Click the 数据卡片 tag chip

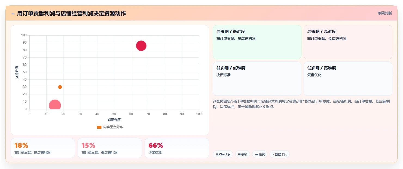[x=280, y=154]
